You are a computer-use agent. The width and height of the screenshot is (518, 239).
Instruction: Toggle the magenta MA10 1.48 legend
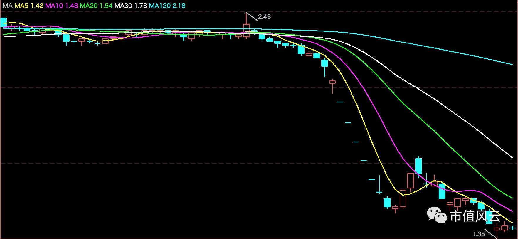[62, 6]
